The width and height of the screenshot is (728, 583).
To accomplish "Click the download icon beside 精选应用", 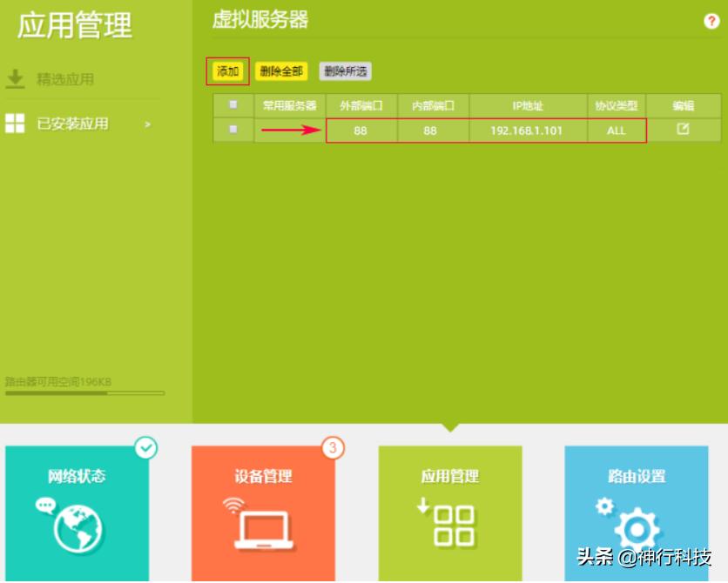I will [x=15, y=79].
